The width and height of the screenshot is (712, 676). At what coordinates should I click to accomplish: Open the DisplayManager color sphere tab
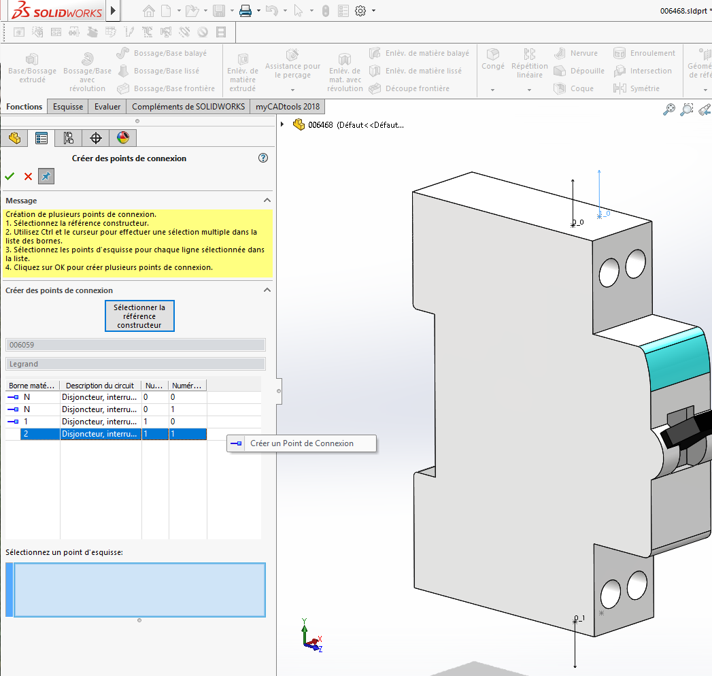tap(122, 138)
